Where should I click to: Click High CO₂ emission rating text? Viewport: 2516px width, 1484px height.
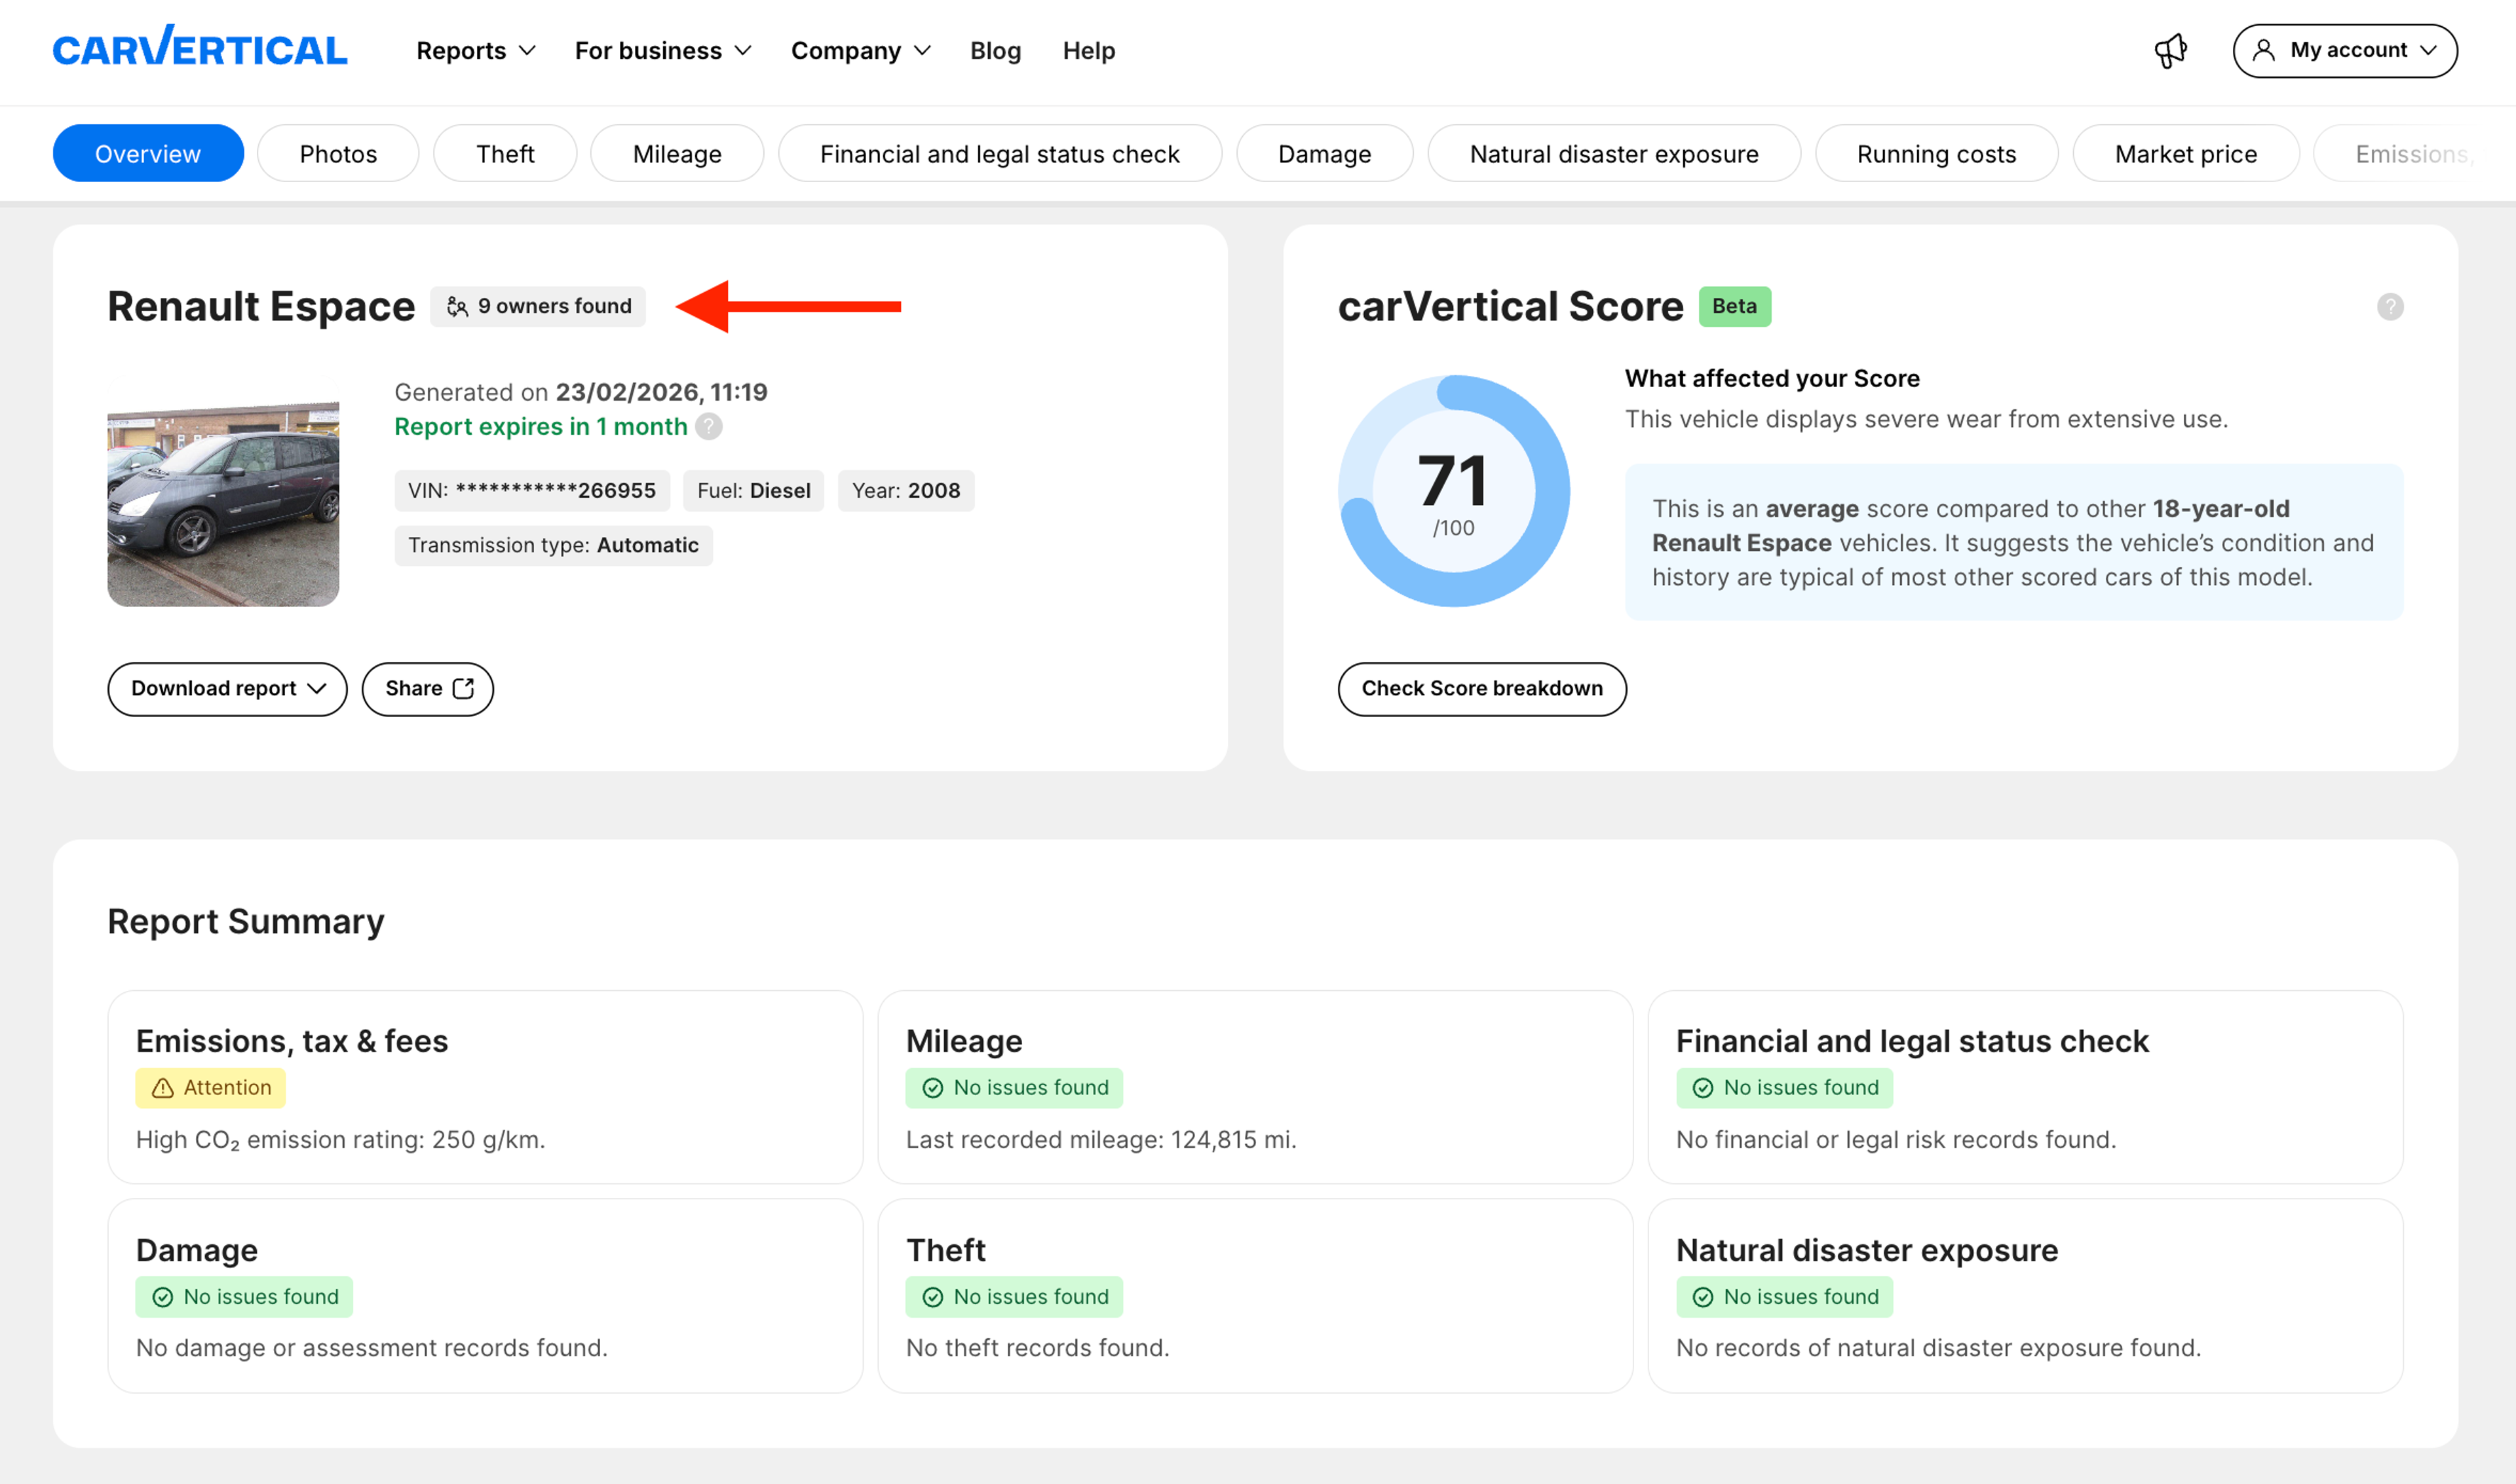(x=340, y=1140)
